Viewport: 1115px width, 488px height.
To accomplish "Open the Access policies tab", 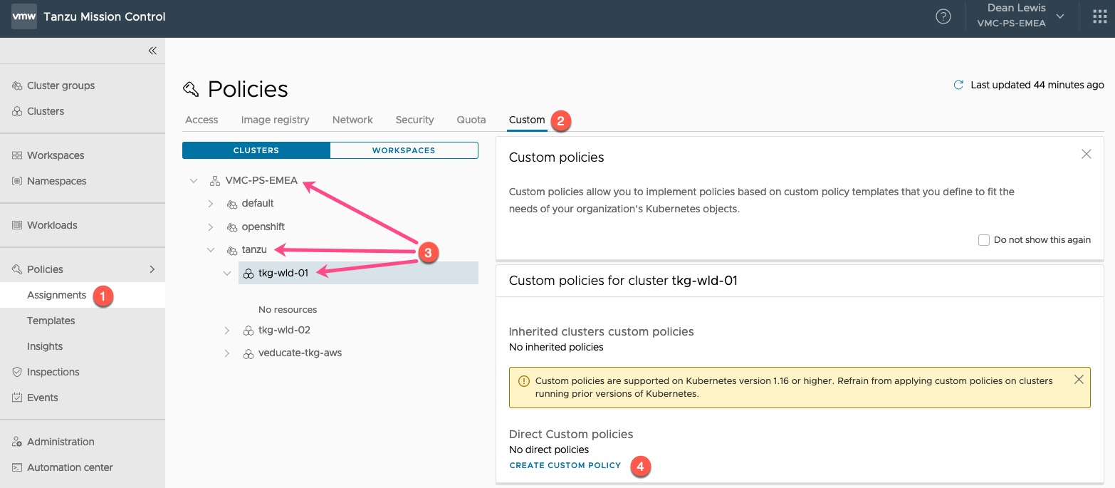I will (201, 120).
